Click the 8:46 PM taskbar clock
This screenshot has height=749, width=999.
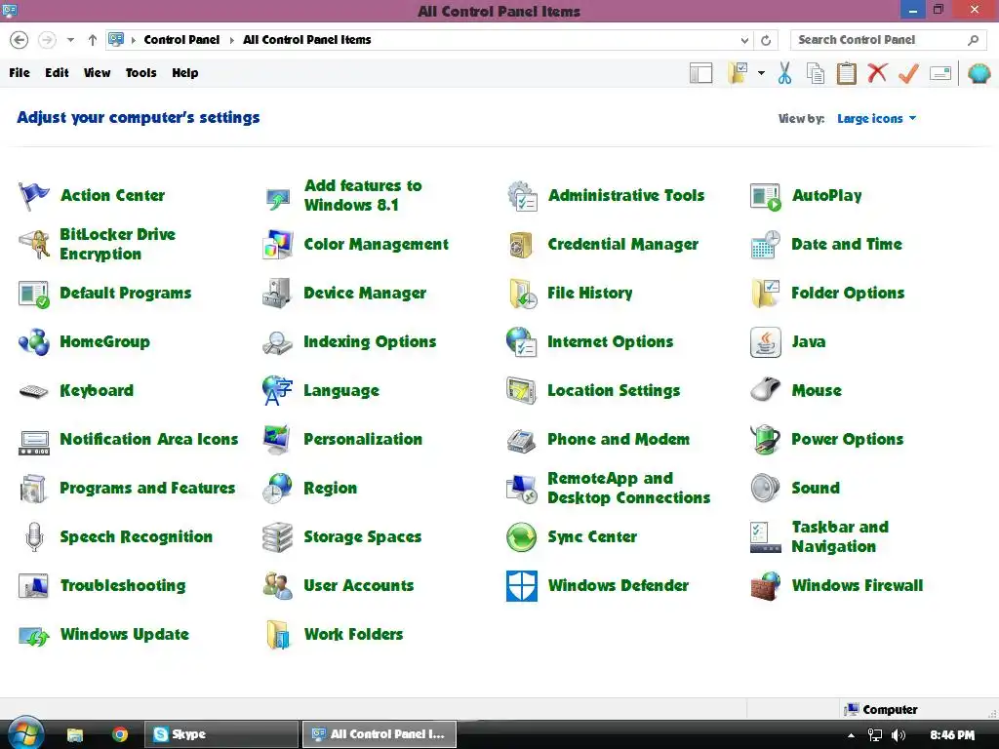[952, 735]
